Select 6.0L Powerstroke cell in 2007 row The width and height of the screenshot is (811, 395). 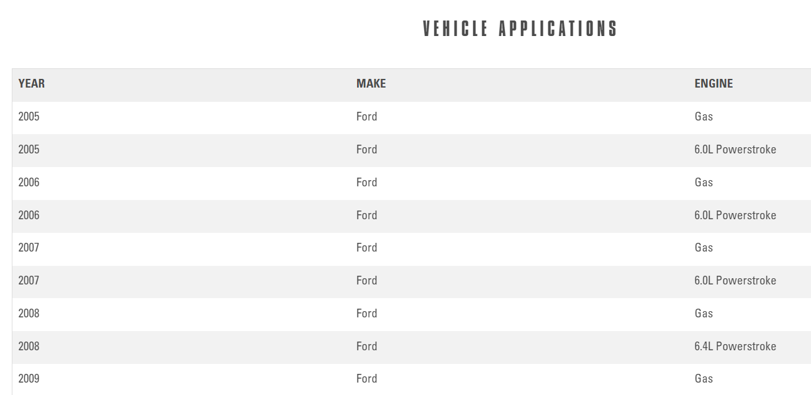[x=735, y=281]
